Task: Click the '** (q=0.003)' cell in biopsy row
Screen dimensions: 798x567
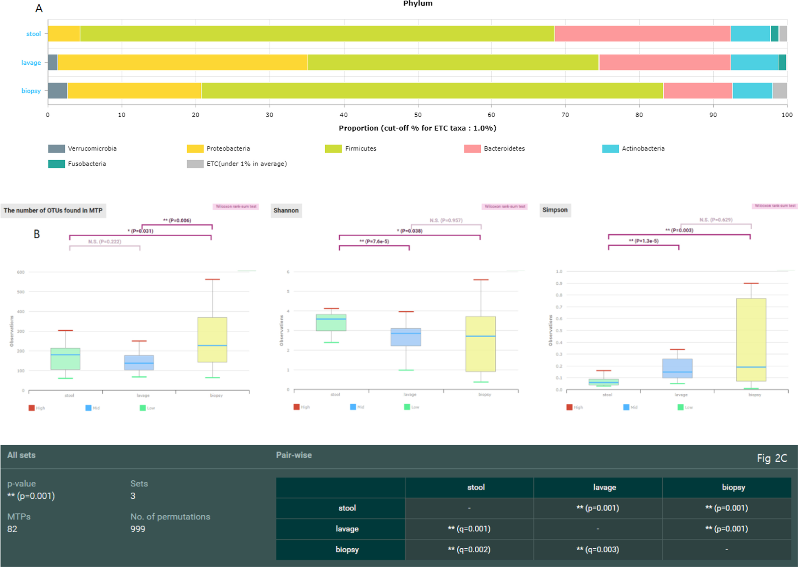Action: pyautogui.click(x=598, y=550)
